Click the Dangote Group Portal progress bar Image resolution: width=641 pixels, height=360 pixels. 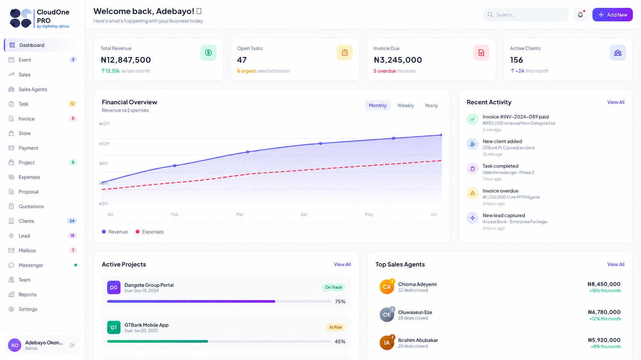coord(219,301)
